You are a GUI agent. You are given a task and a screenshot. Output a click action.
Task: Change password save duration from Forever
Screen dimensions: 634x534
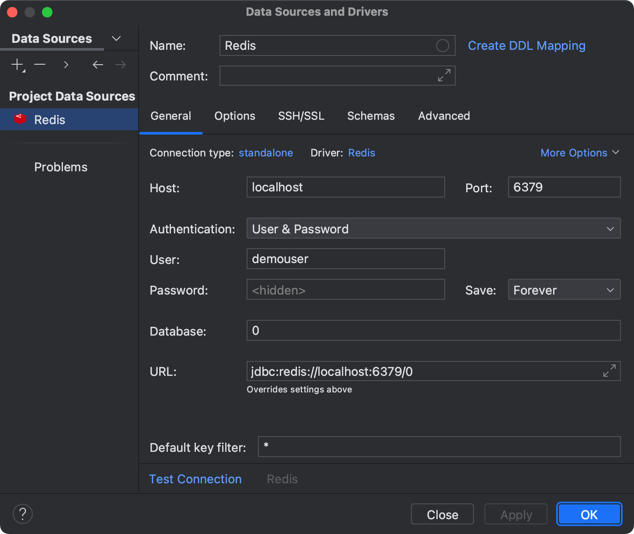click(610, 289)
